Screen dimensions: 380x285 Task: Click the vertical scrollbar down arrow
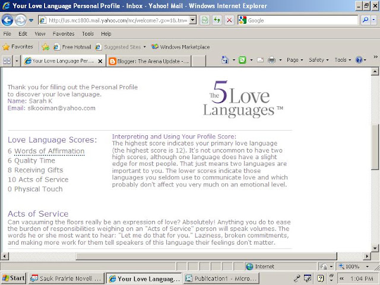pyautogui.click(x=375, y=248)
